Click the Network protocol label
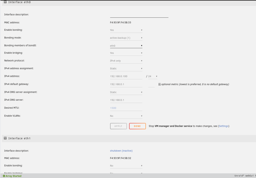Image resolution: width=256 pixels, height=178 pixels. point(14,61)
